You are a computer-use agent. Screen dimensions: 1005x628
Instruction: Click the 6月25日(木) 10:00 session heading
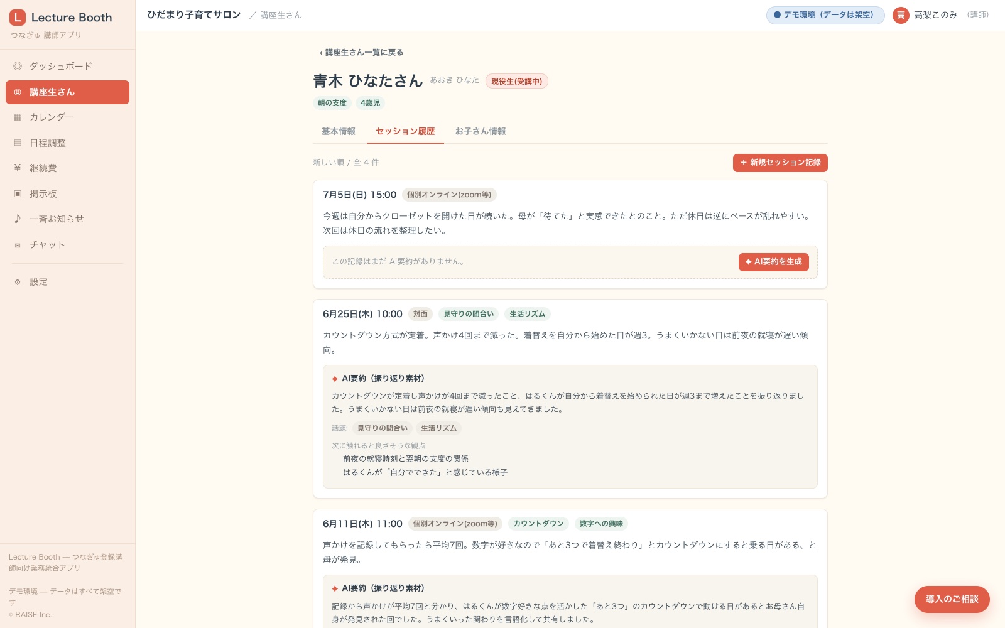[x=362, y=314]
